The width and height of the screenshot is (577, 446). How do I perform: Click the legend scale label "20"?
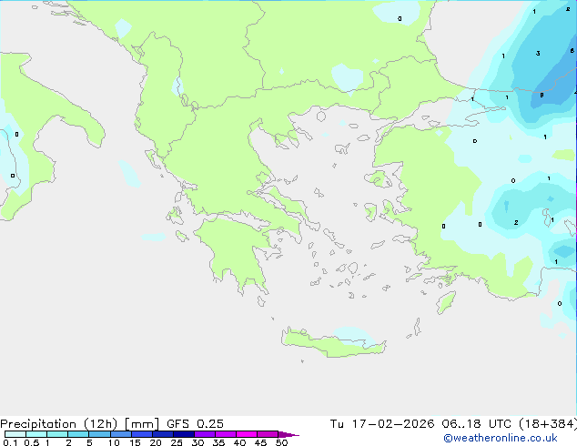(156, 442)
